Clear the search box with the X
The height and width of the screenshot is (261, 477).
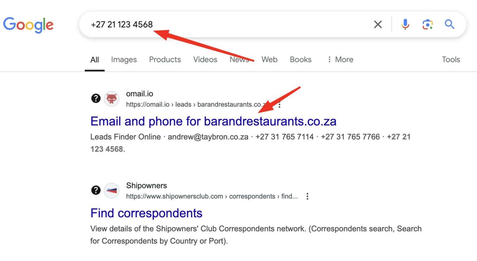click(378, 24)
